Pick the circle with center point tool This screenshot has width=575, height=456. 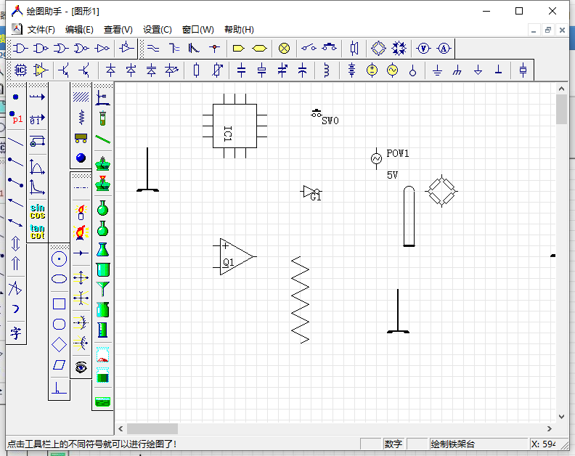[x=59, y=259]
